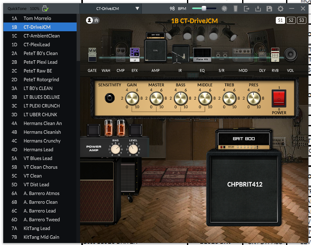The width and height of the screenshot is (311, 245).
Task: Select the AMP stack in signal chain
Action: (x=155, y=47)
